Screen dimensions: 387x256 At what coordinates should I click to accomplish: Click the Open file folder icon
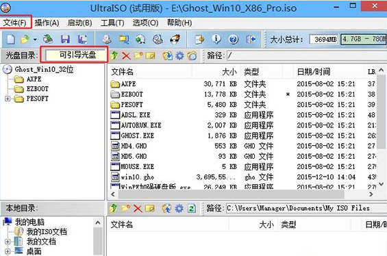[x=25, y=39]
